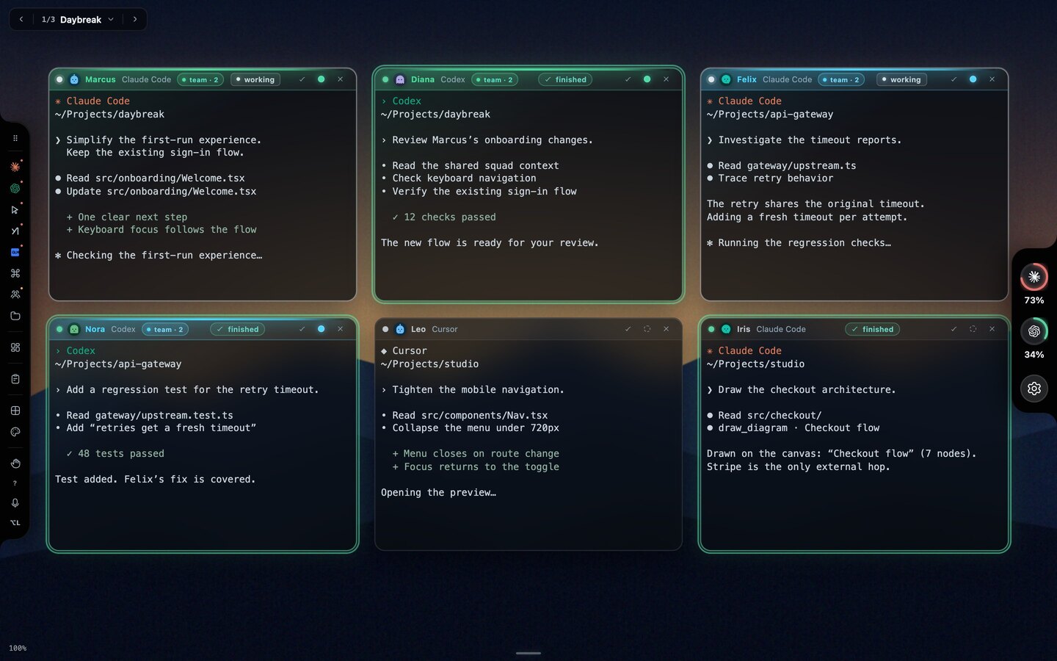The image size is (1057, 661).
Task: Go to the next workspace with right chevron
Action: [135, 20]
